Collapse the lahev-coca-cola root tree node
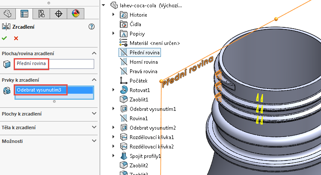The image size is (321, 175). coord(104,5)
